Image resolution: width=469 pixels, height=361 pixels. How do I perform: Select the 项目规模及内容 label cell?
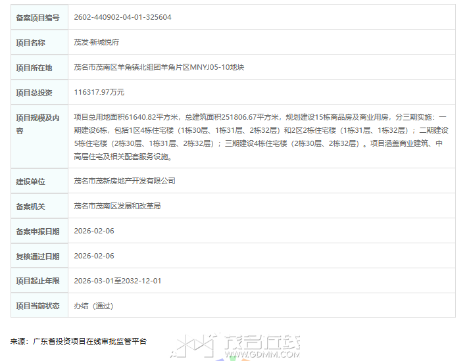tap(37, 124)
